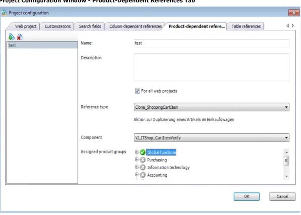The height and width of the screenshot is (215, 301).
Task: Close the Project configuration window
Action: click(x=294, y=13)
